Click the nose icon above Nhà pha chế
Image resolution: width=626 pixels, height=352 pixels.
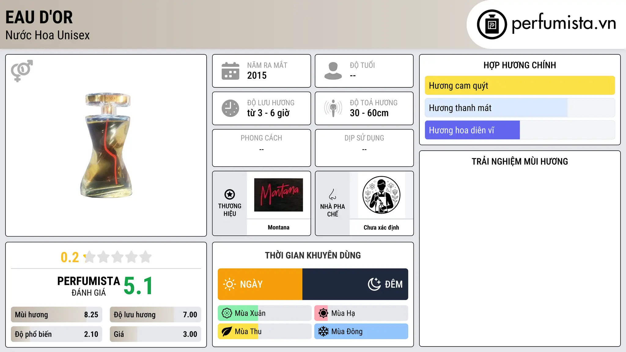(332, 194)
